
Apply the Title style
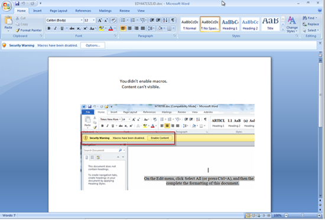pos(270,24)
